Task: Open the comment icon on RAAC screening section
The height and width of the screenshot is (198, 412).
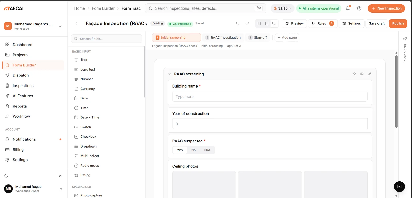Action: click(362, 74)
